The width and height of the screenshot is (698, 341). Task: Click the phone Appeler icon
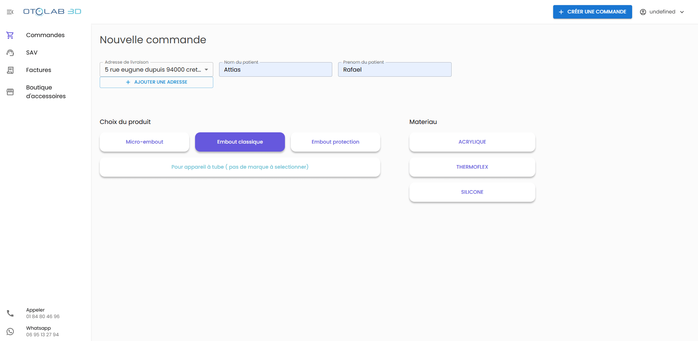pos(10,313)
